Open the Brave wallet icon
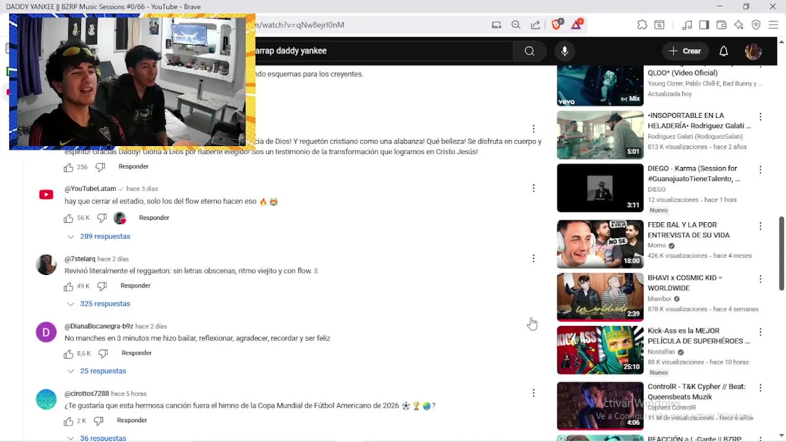Image resolution: width=786 pixels, height=442 pixels. click(722, 25)
